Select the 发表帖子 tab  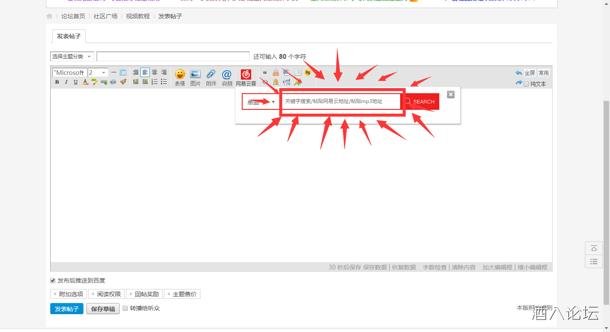(69, 37)
